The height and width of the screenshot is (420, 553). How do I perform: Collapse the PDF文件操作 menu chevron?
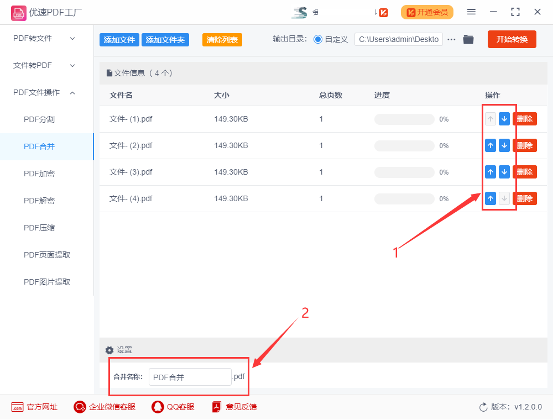click(72, 93)
